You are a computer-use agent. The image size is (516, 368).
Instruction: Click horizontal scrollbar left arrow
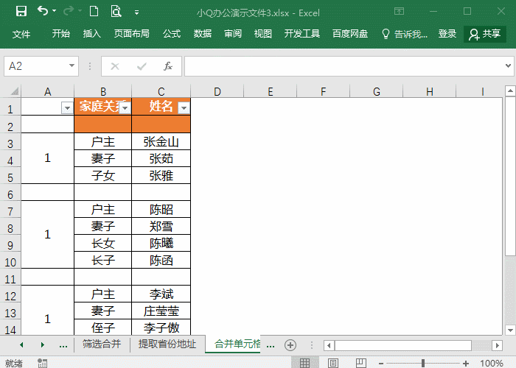point(329,345)
